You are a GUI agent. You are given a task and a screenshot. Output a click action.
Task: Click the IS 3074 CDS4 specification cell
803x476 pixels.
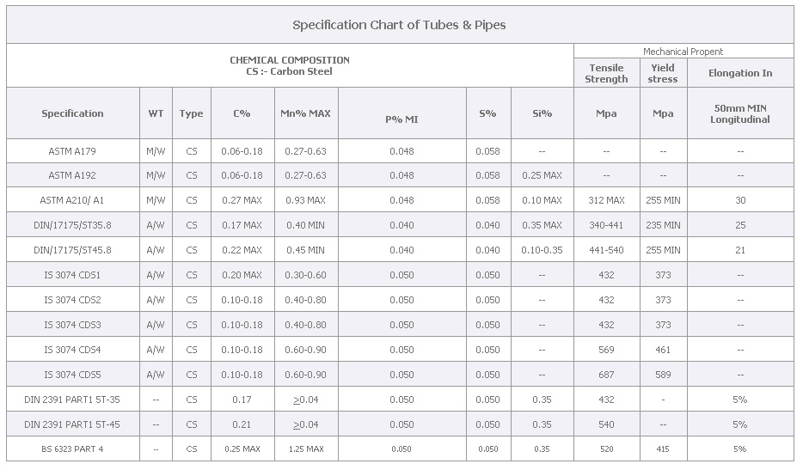point(73,350)
